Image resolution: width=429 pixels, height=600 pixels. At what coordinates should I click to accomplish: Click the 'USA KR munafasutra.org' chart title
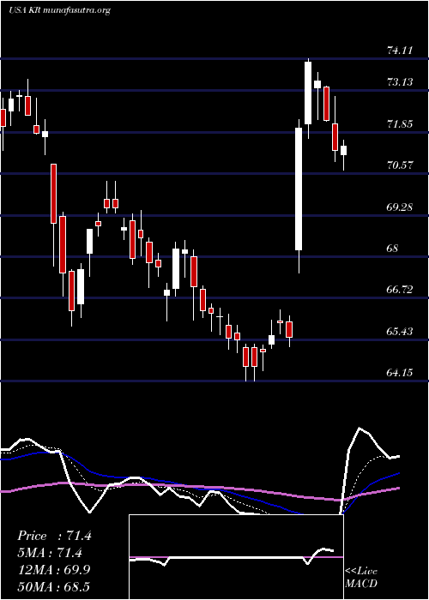[x=59, y=10]
